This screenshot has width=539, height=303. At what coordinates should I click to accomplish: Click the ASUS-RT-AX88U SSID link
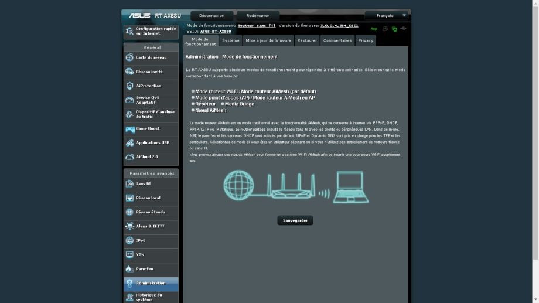click(216, 32)
